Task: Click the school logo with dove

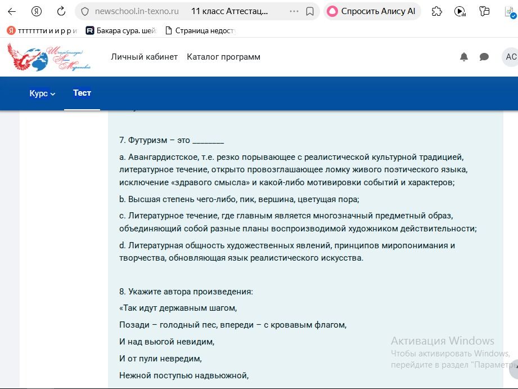Action: [49, 57]
